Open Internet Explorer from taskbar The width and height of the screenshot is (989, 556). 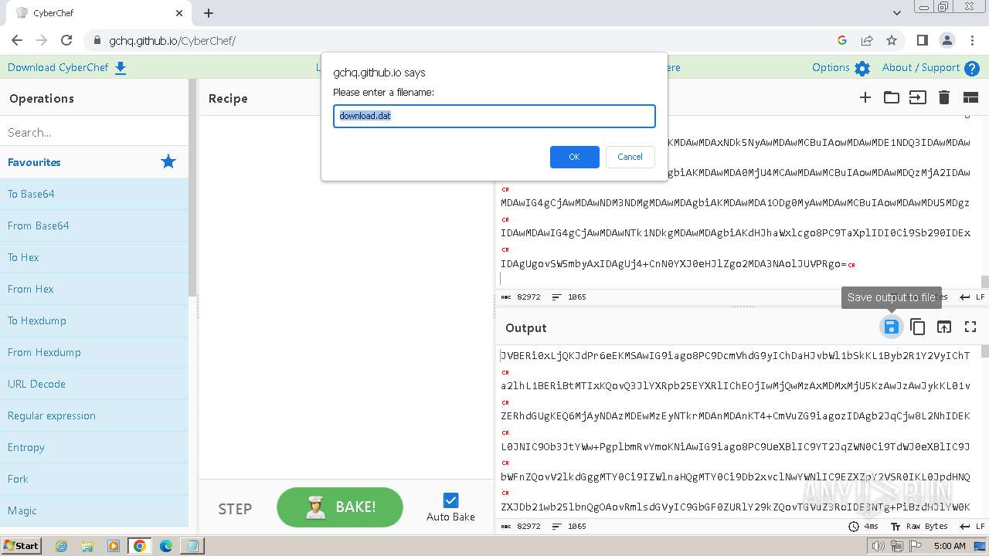pos(61,546)
